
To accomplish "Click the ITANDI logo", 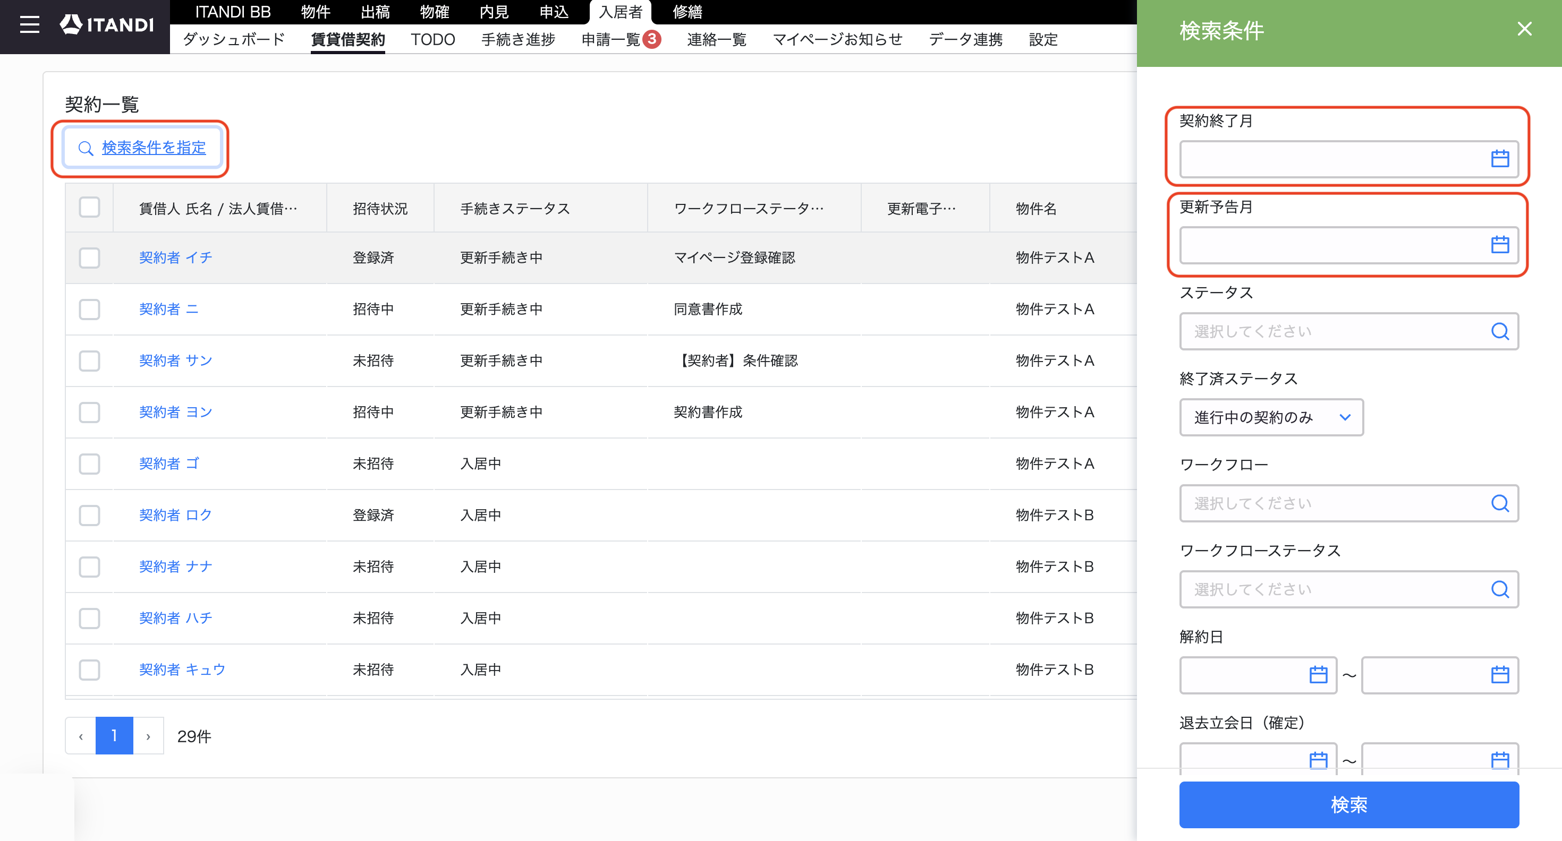I will [106, 25].
